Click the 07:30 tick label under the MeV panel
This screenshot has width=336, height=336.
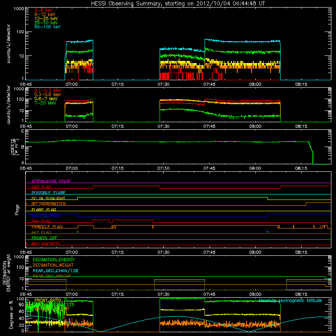point(163,126)
